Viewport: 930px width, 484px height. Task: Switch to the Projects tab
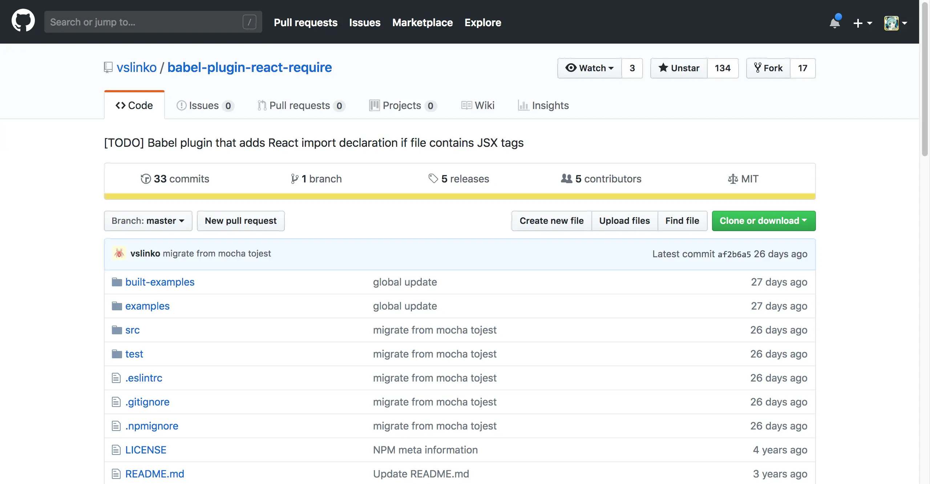(403, 105)
